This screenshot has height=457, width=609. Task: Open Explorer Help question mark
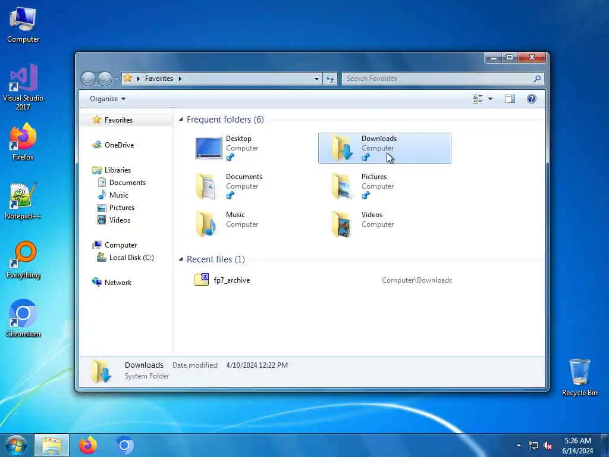(531, 99)
